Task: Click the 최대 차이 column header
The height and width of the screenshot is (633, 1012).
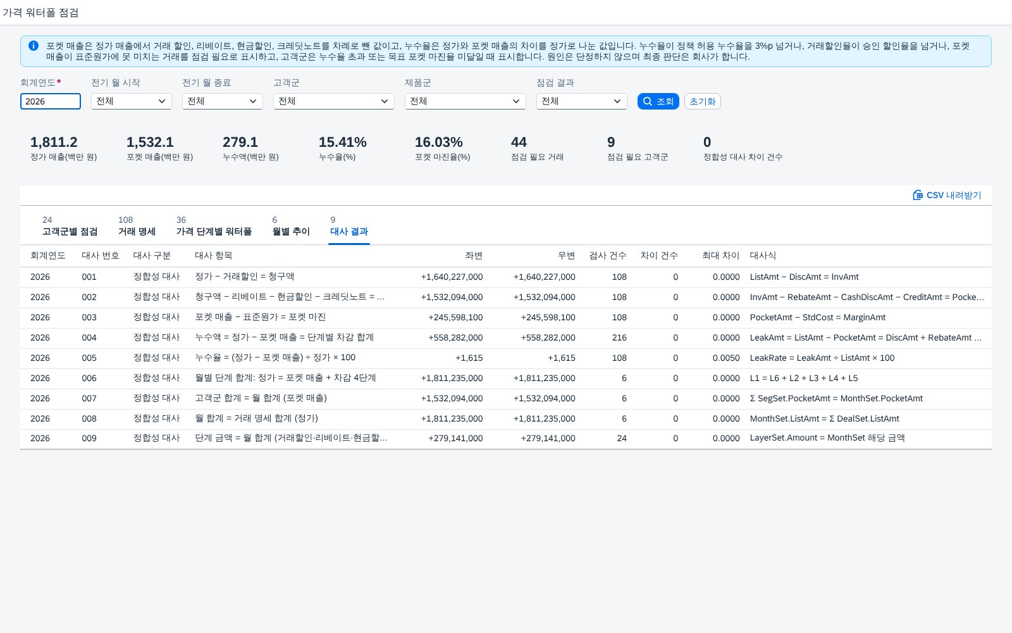Action: (721, 256)
